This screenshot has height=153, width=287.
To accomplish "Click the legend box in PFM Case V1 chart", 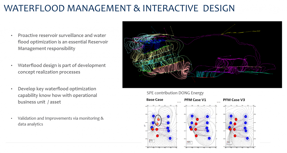I will click(189, 142).
